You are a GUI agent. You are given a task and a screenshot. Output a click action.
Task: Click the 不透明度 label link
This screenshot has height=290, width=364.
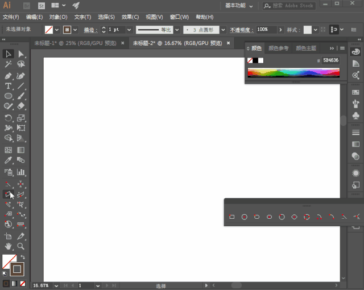click(x=241, y=30)
